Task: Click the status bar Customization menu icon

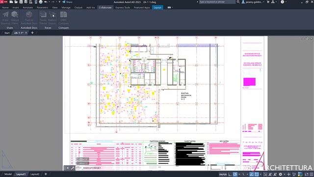Action: 312,175
